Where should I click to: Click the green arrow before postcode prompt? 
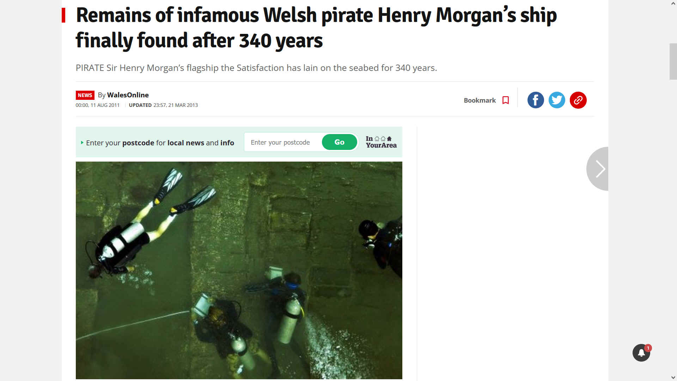click(82, 143)
